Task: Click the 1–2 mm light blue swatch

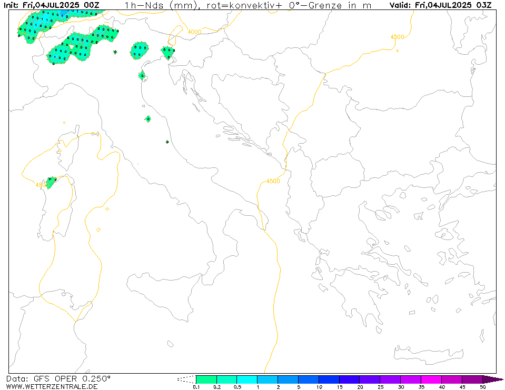Action: coord(268,379)
